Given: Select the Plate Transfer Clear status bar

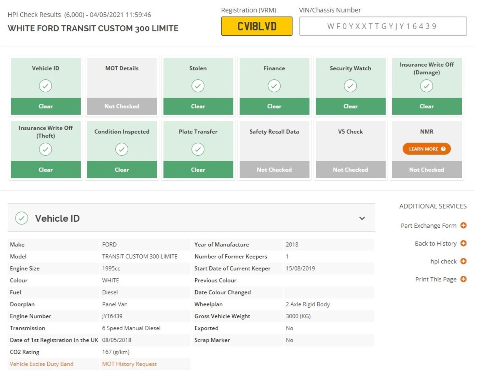Looking at the screenshot, I should [198, 170].
